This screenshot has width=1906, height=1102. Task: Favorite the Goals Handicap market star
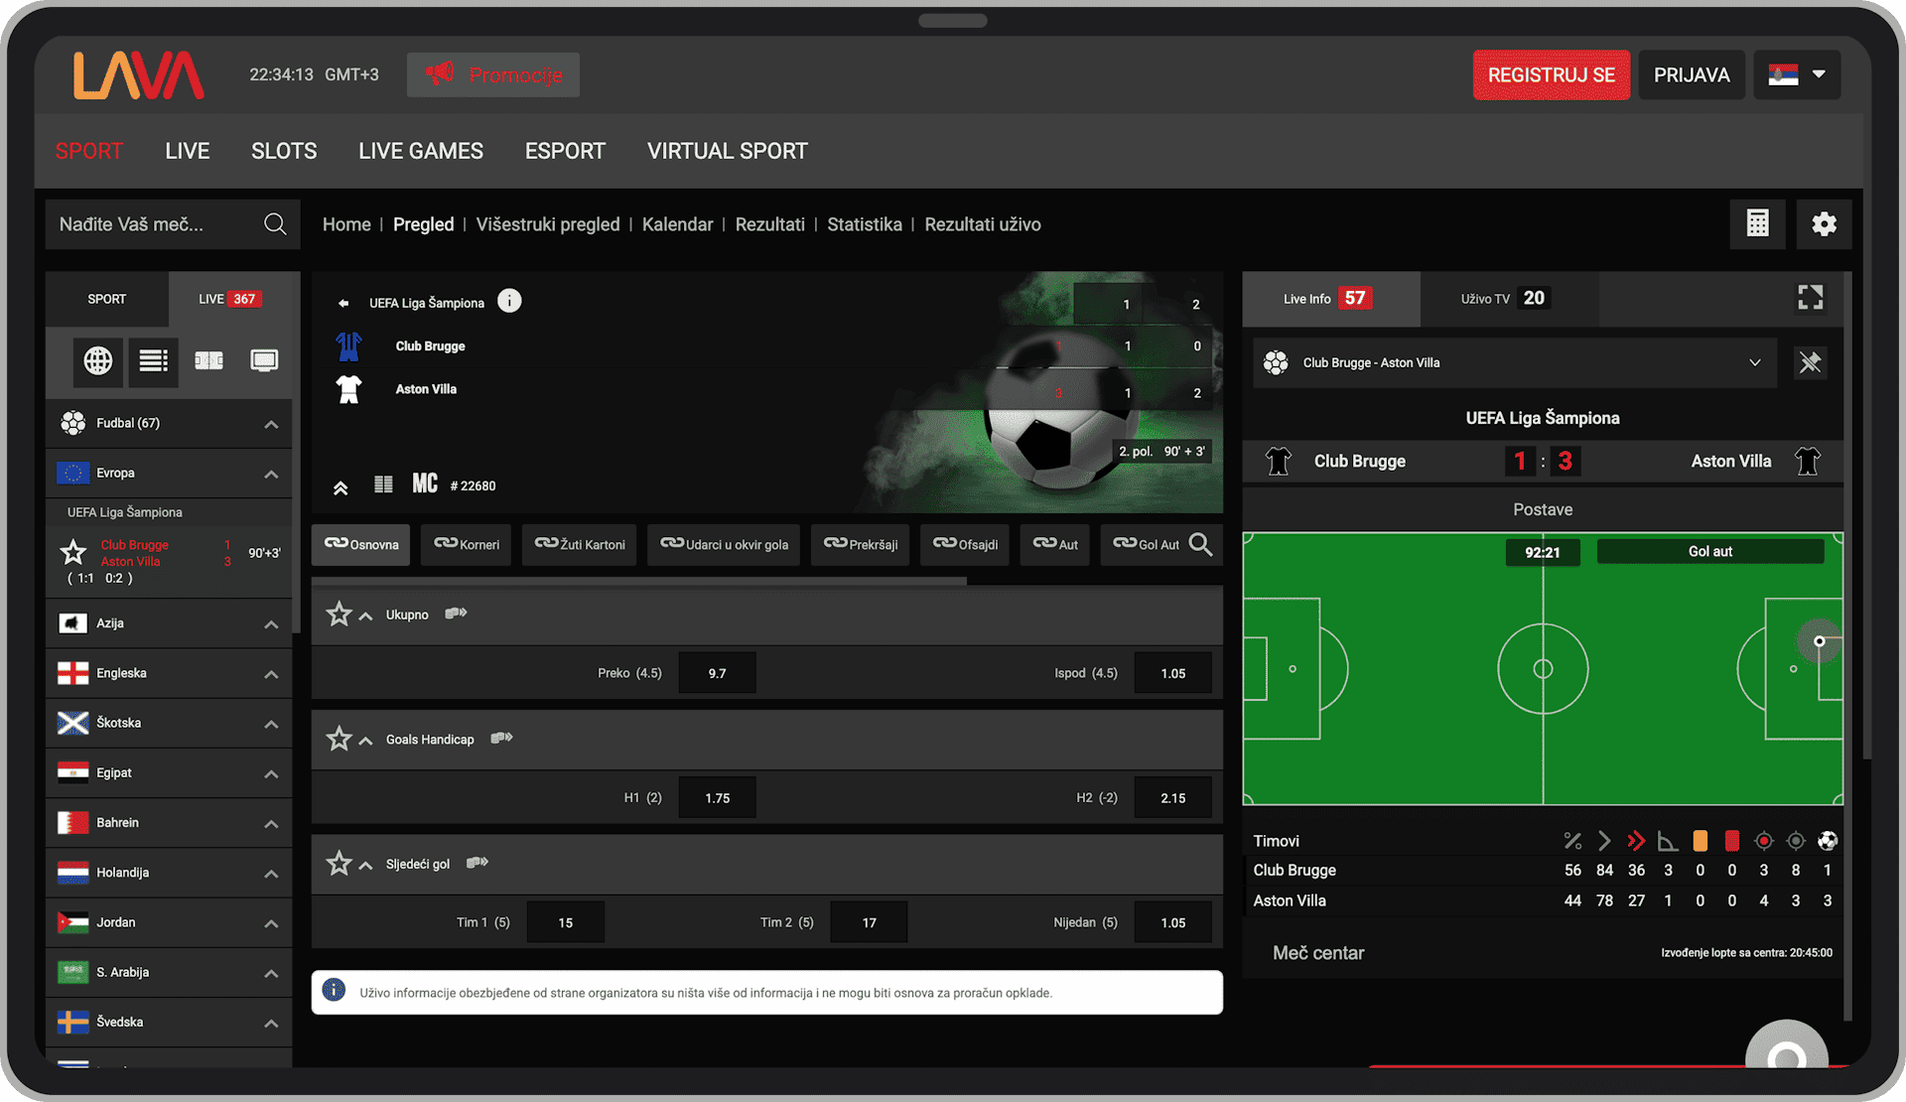[340, 739]
